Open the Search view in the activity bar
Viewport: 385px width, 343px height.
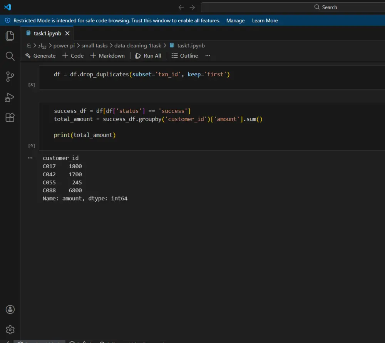(10, 56)
